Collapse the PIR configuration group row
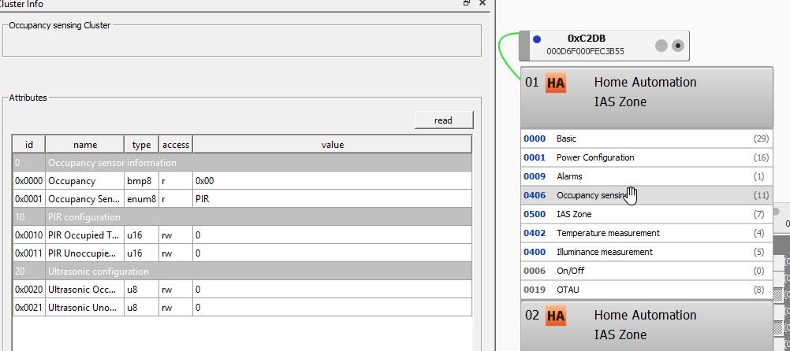790x351 pixels. [x=242, y=216]
